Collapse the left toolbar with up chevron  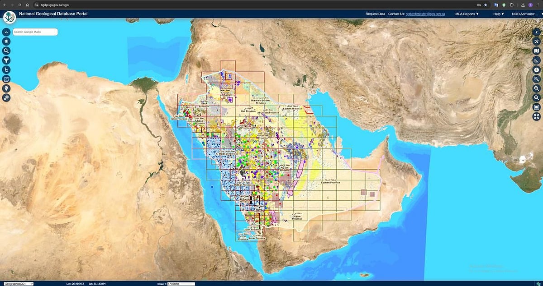6,32
